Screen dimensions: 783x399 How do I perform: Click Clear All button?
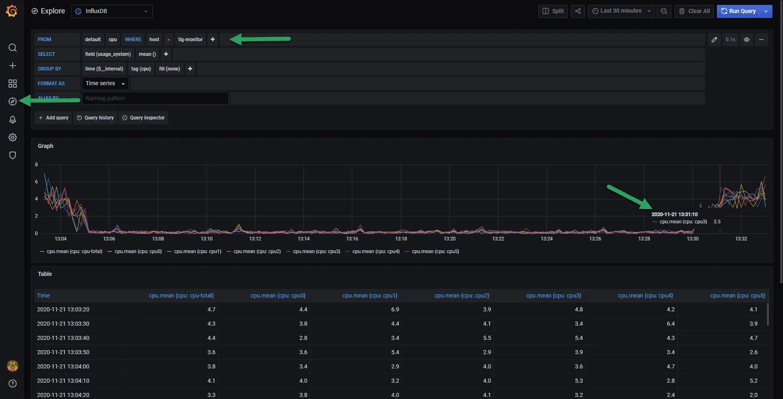pos(694,11)
